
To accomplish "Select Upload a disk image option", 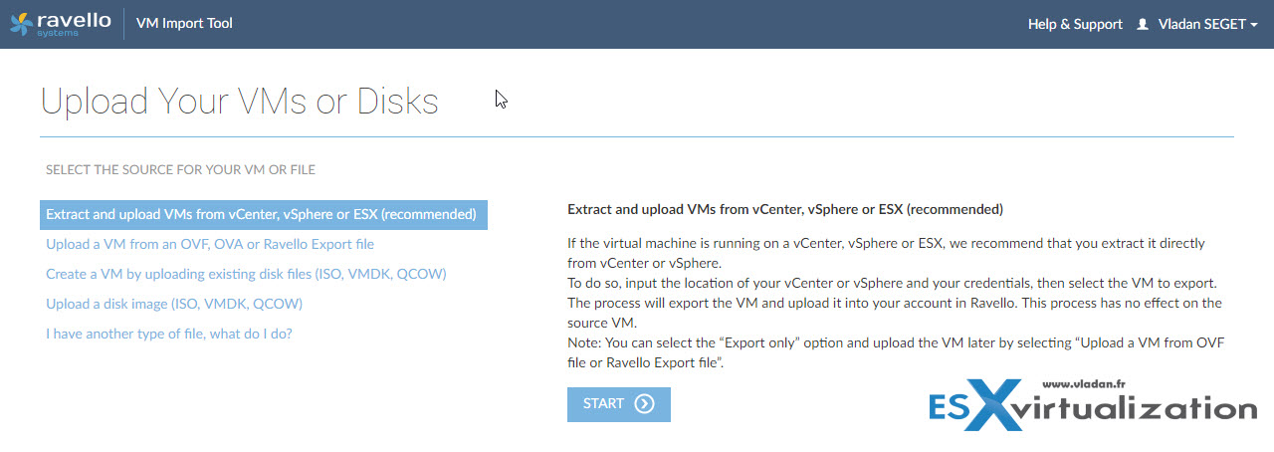I will pyautogui.click(x=174, y=304).
